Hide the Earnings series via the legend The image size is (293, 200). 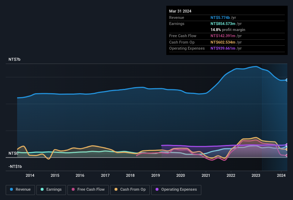(x=51, y=190)
